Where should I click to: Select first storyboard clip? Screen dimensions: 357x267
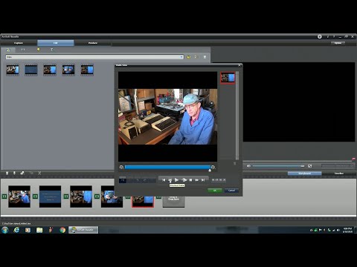[19, 197]
